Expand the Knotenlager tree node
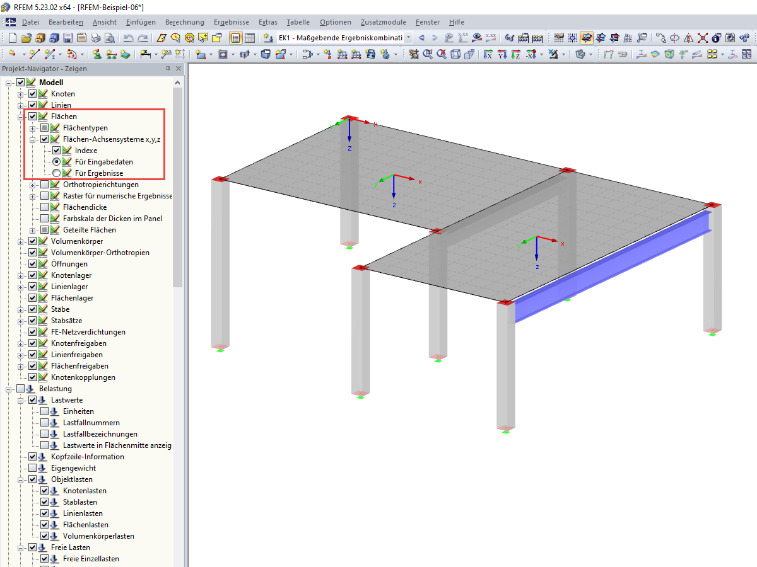The width and height of the screenshot is (757, 567). point(21,275)
